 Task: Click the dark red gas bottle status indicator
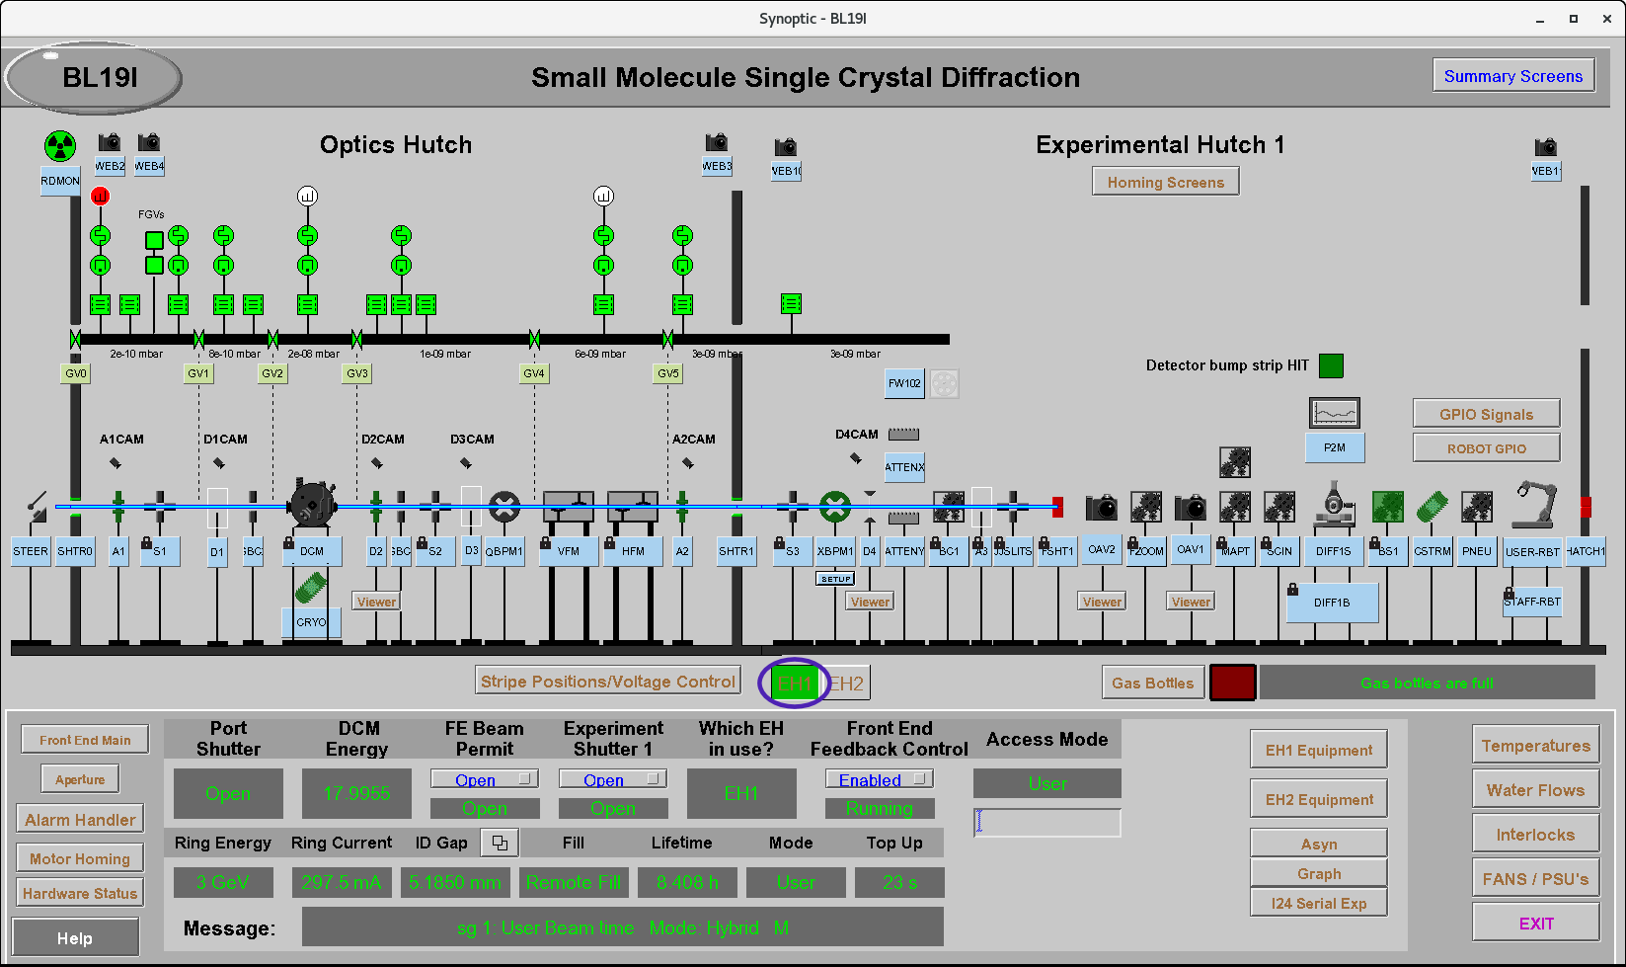[1233, 683]
